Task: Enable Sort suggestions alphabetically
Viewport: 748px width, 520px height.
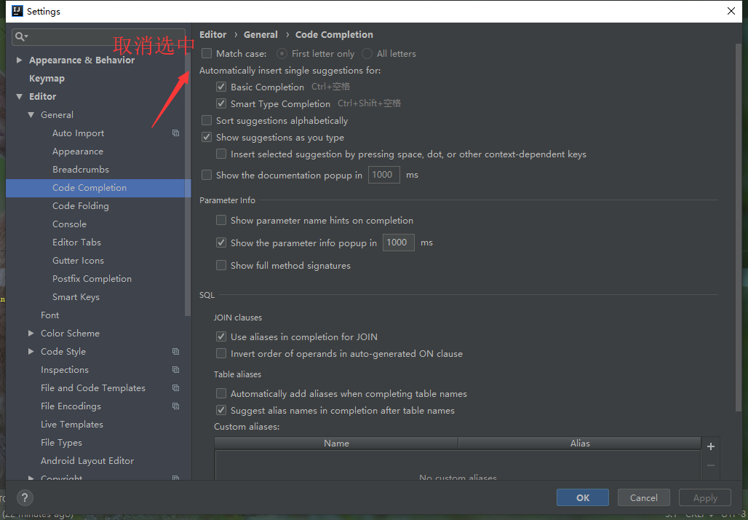Action: (207, 120)
